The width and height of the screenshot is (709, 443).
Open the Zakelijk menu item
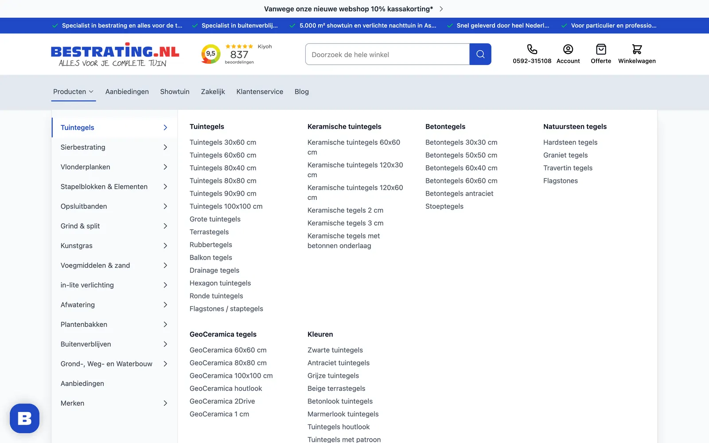213,92
